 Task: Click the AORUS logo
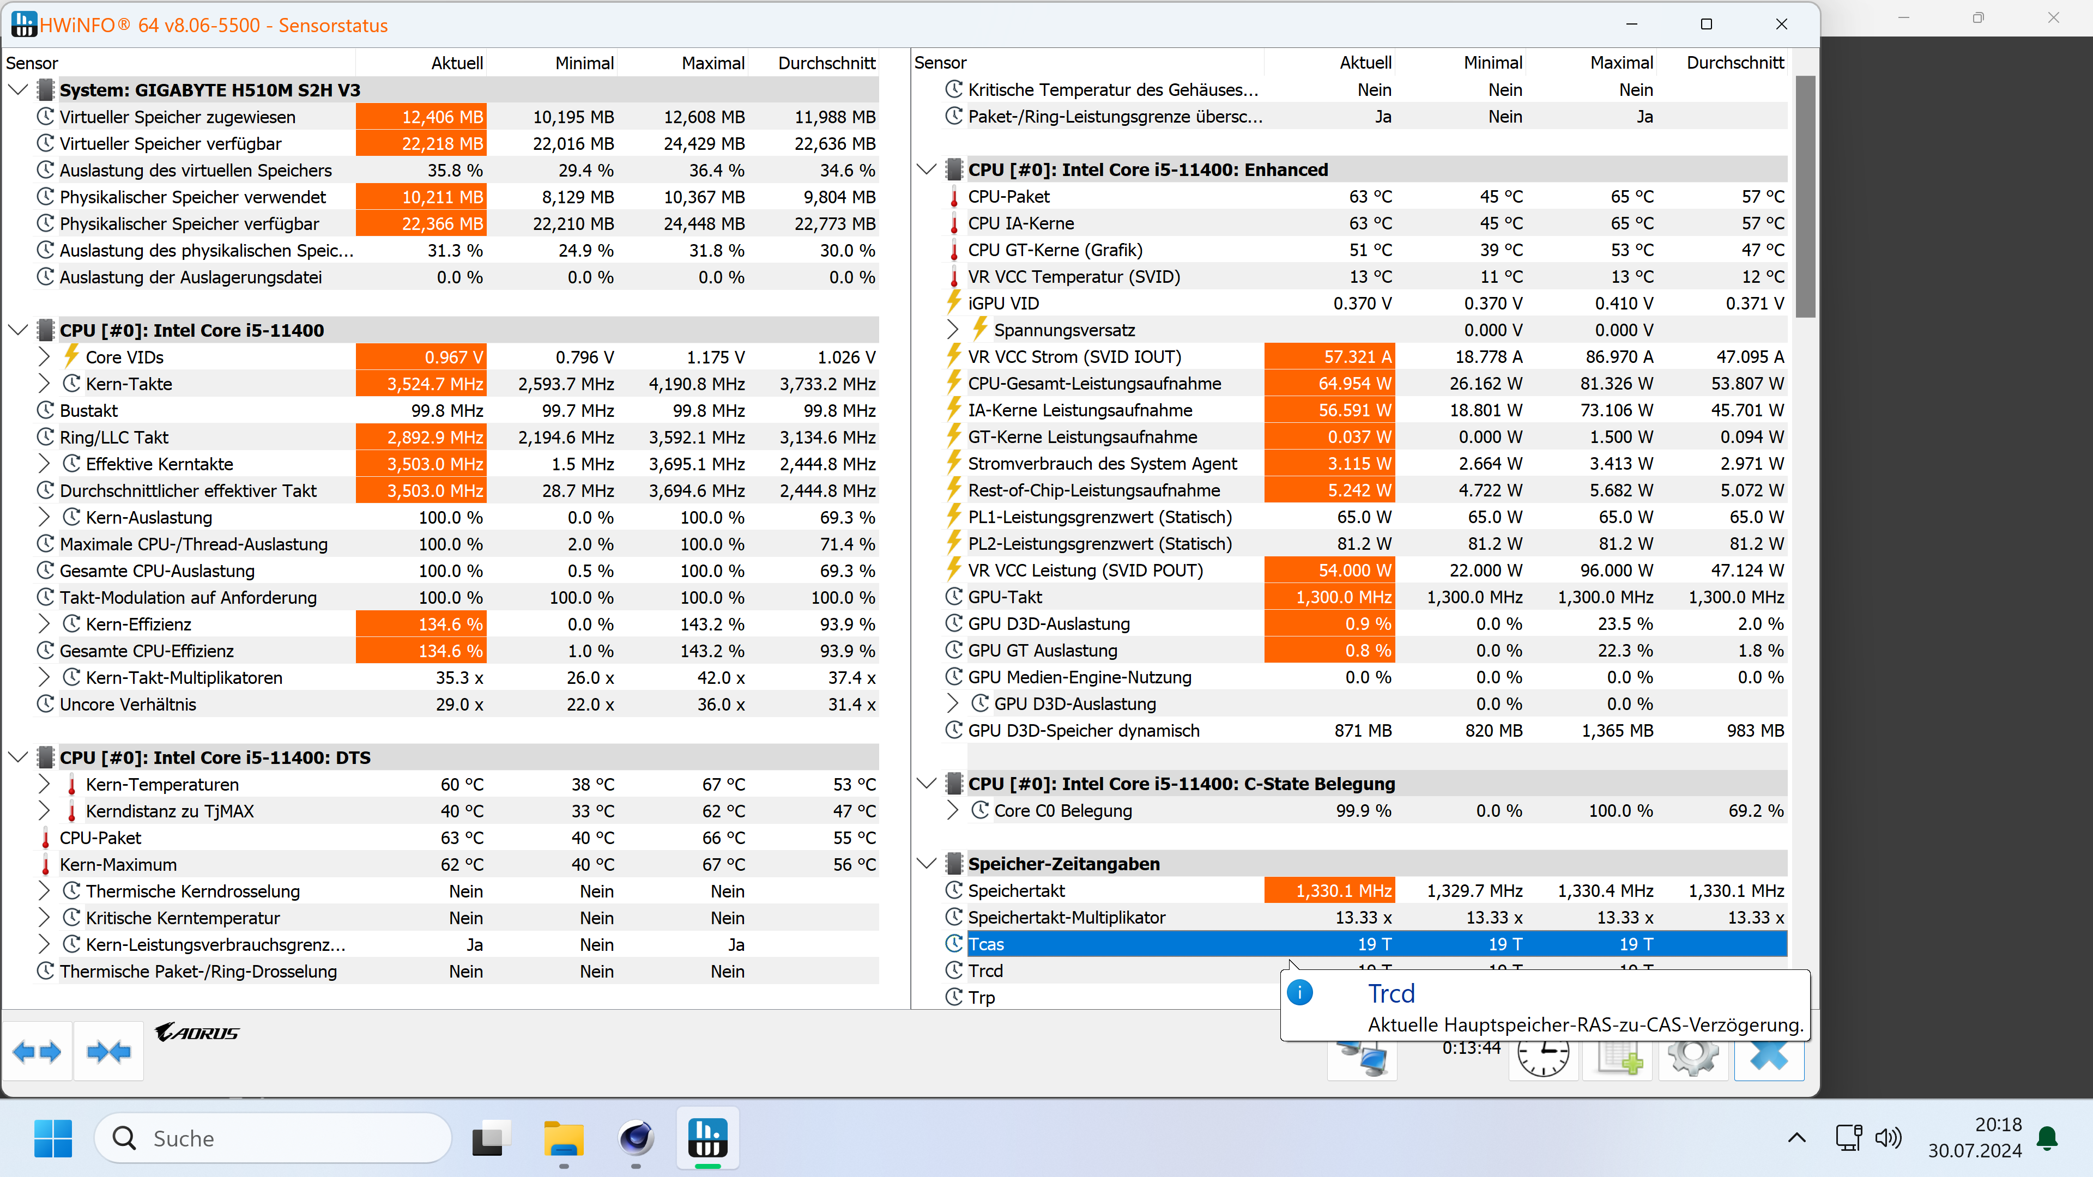click(197, 1033)
